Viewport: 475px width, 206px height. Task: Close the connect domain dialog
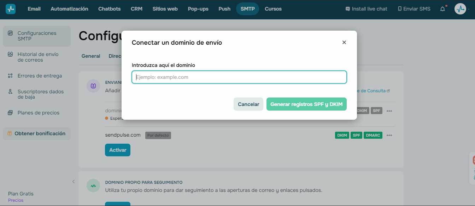tap(344, 42)
